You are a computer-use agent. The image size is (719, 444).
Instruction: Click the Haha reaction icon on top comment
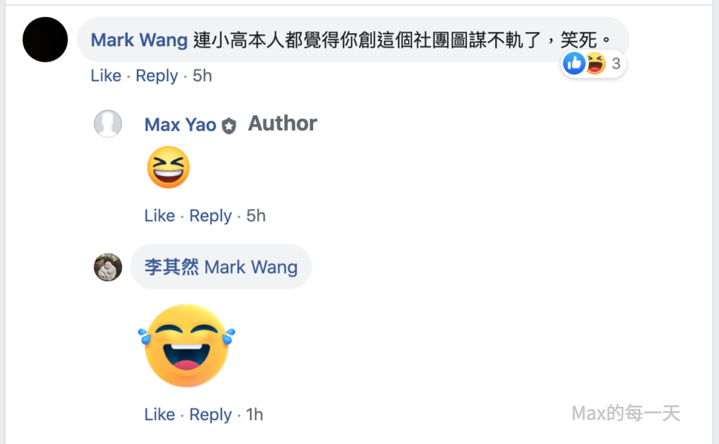595,63
